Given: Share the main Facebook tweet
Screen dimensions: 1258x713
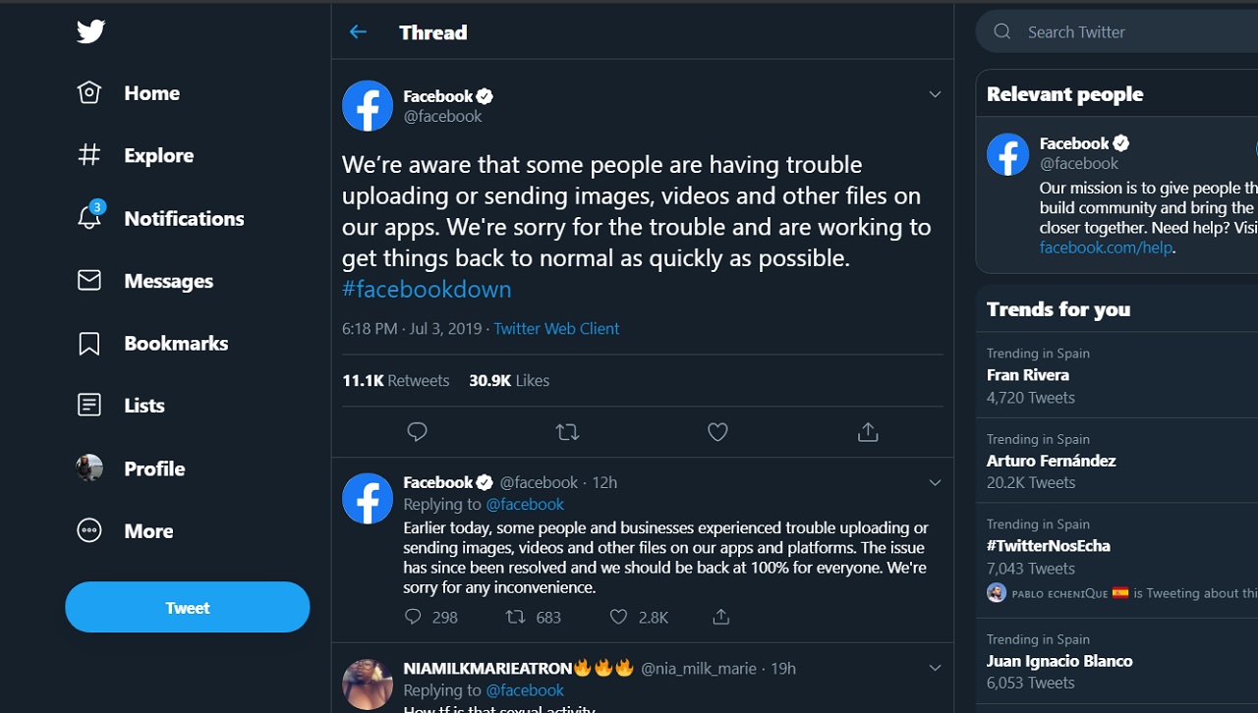Looking at the screenshot, I should pyautogui.click(x=867, y=432).
